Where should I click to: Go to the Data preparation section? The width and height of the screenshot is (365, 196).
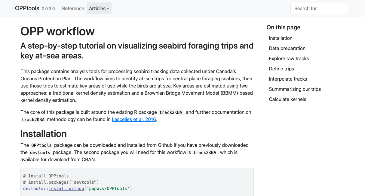pyautogui.click(x=287, y=48)
